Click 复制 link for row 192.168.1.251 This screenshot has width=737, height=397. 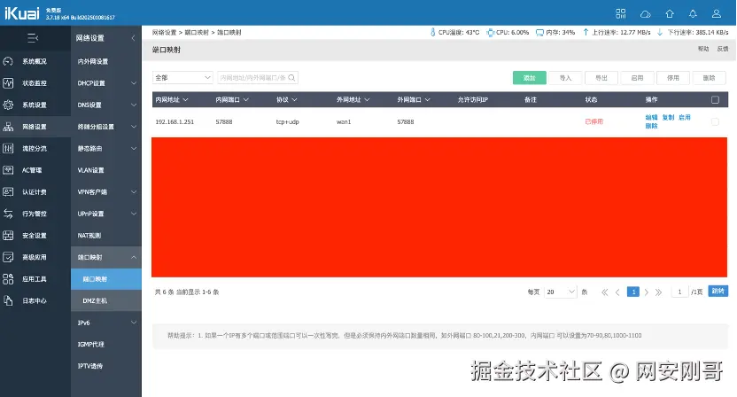click(x=668, y=118)
